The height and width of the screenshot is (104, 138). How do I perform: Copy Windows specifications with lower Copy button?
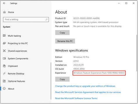coord(62,79)
